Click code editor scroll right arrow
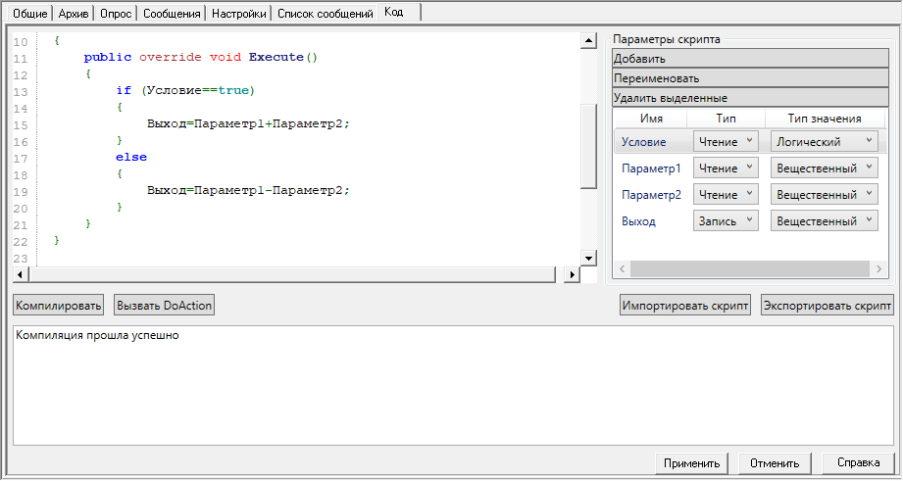Viewport: 903px width, 481px height. pyautogui.click(x=572, y=274)
